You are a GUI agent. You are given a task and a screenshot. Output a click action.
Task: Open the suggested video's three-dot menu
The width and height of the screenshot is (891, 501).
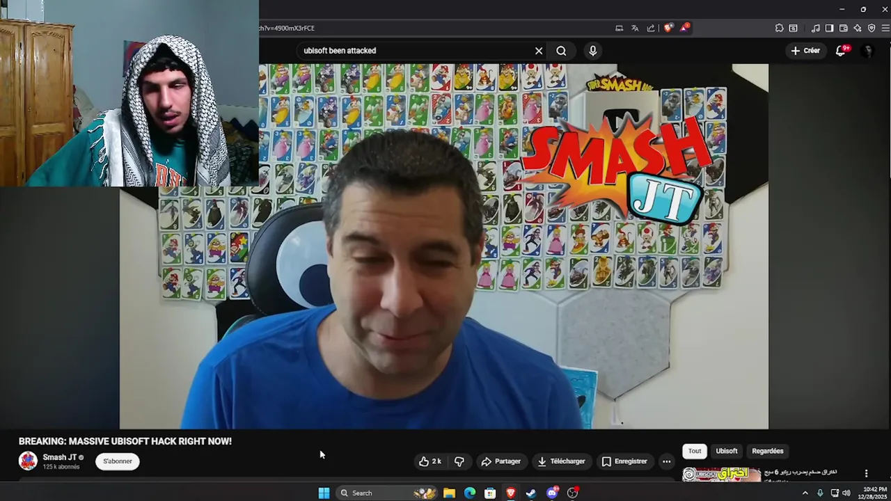(x=866, y=473)
